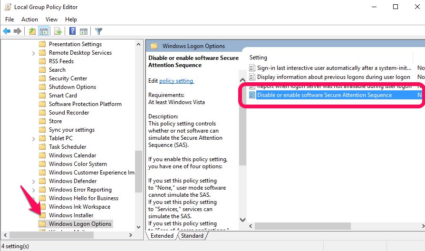Click the policy icon for Disable or enable software SAS
The image size is (425, 251).
pyautogui.click(x=252, y=95)
